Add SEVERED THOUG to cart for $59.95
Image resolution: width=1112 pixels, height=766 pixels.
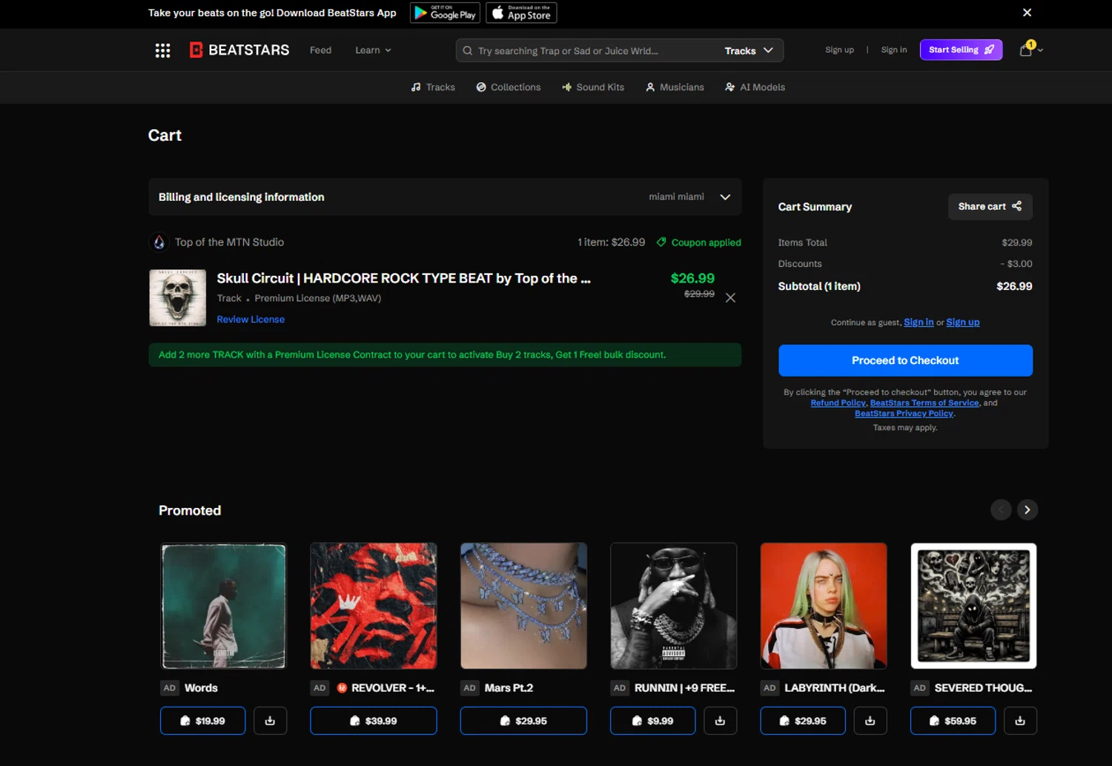coord(953,721)
